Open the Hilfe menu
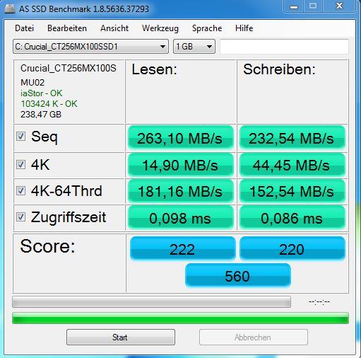The height and width of the screenshot is (358, 361). [244, 28]
